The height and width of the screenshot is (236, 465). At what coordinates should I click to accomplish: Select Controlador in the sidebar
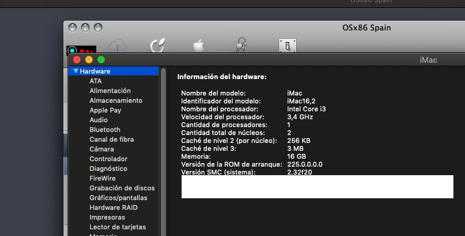click(108, 159)
